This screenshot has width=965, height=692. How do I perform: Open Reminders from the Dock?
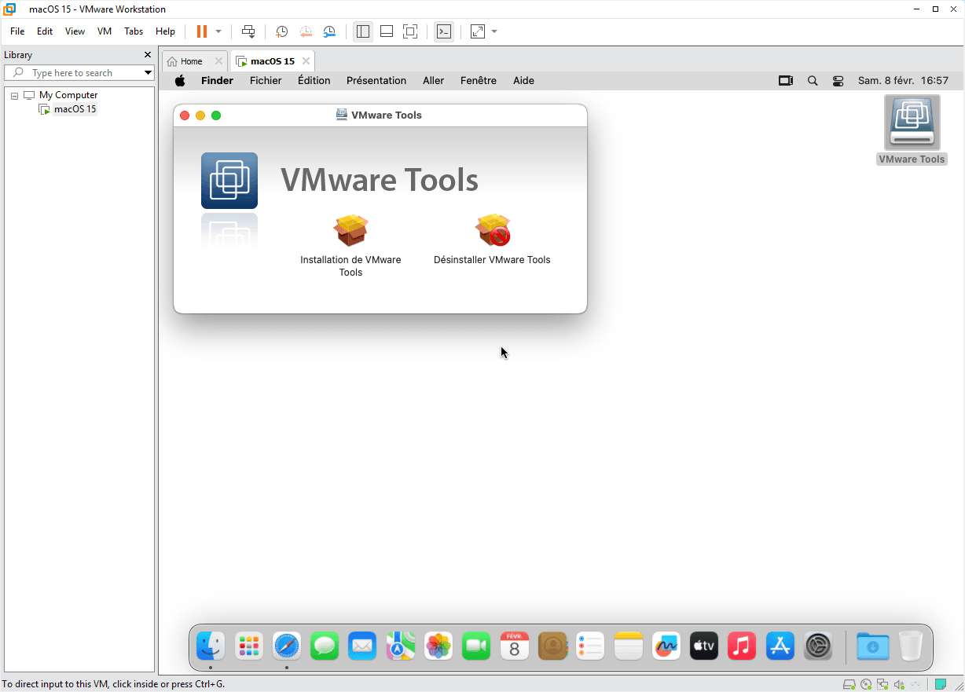pyautogui.click(x=590, y=646)
